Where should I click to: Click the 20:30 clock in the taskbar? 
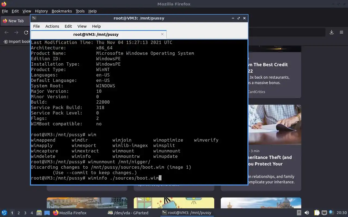point(341,213)
